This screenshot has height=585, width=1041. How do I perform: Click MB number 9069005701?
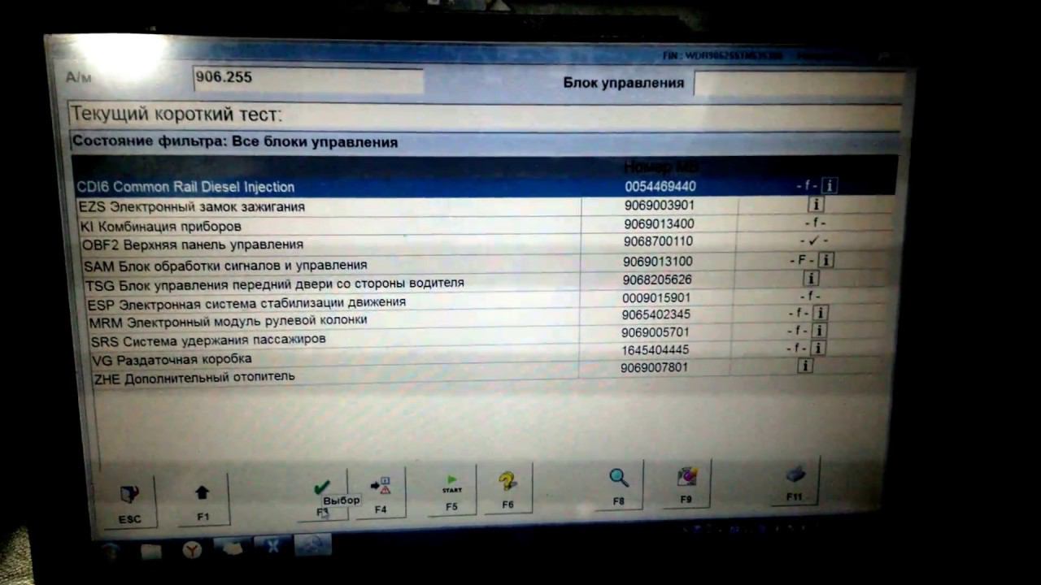[656, 332]
